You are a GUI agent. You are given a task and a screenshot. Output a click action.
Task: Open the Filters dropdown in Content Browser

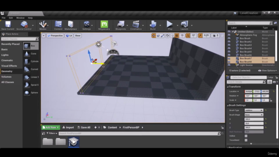pos(52,133)
